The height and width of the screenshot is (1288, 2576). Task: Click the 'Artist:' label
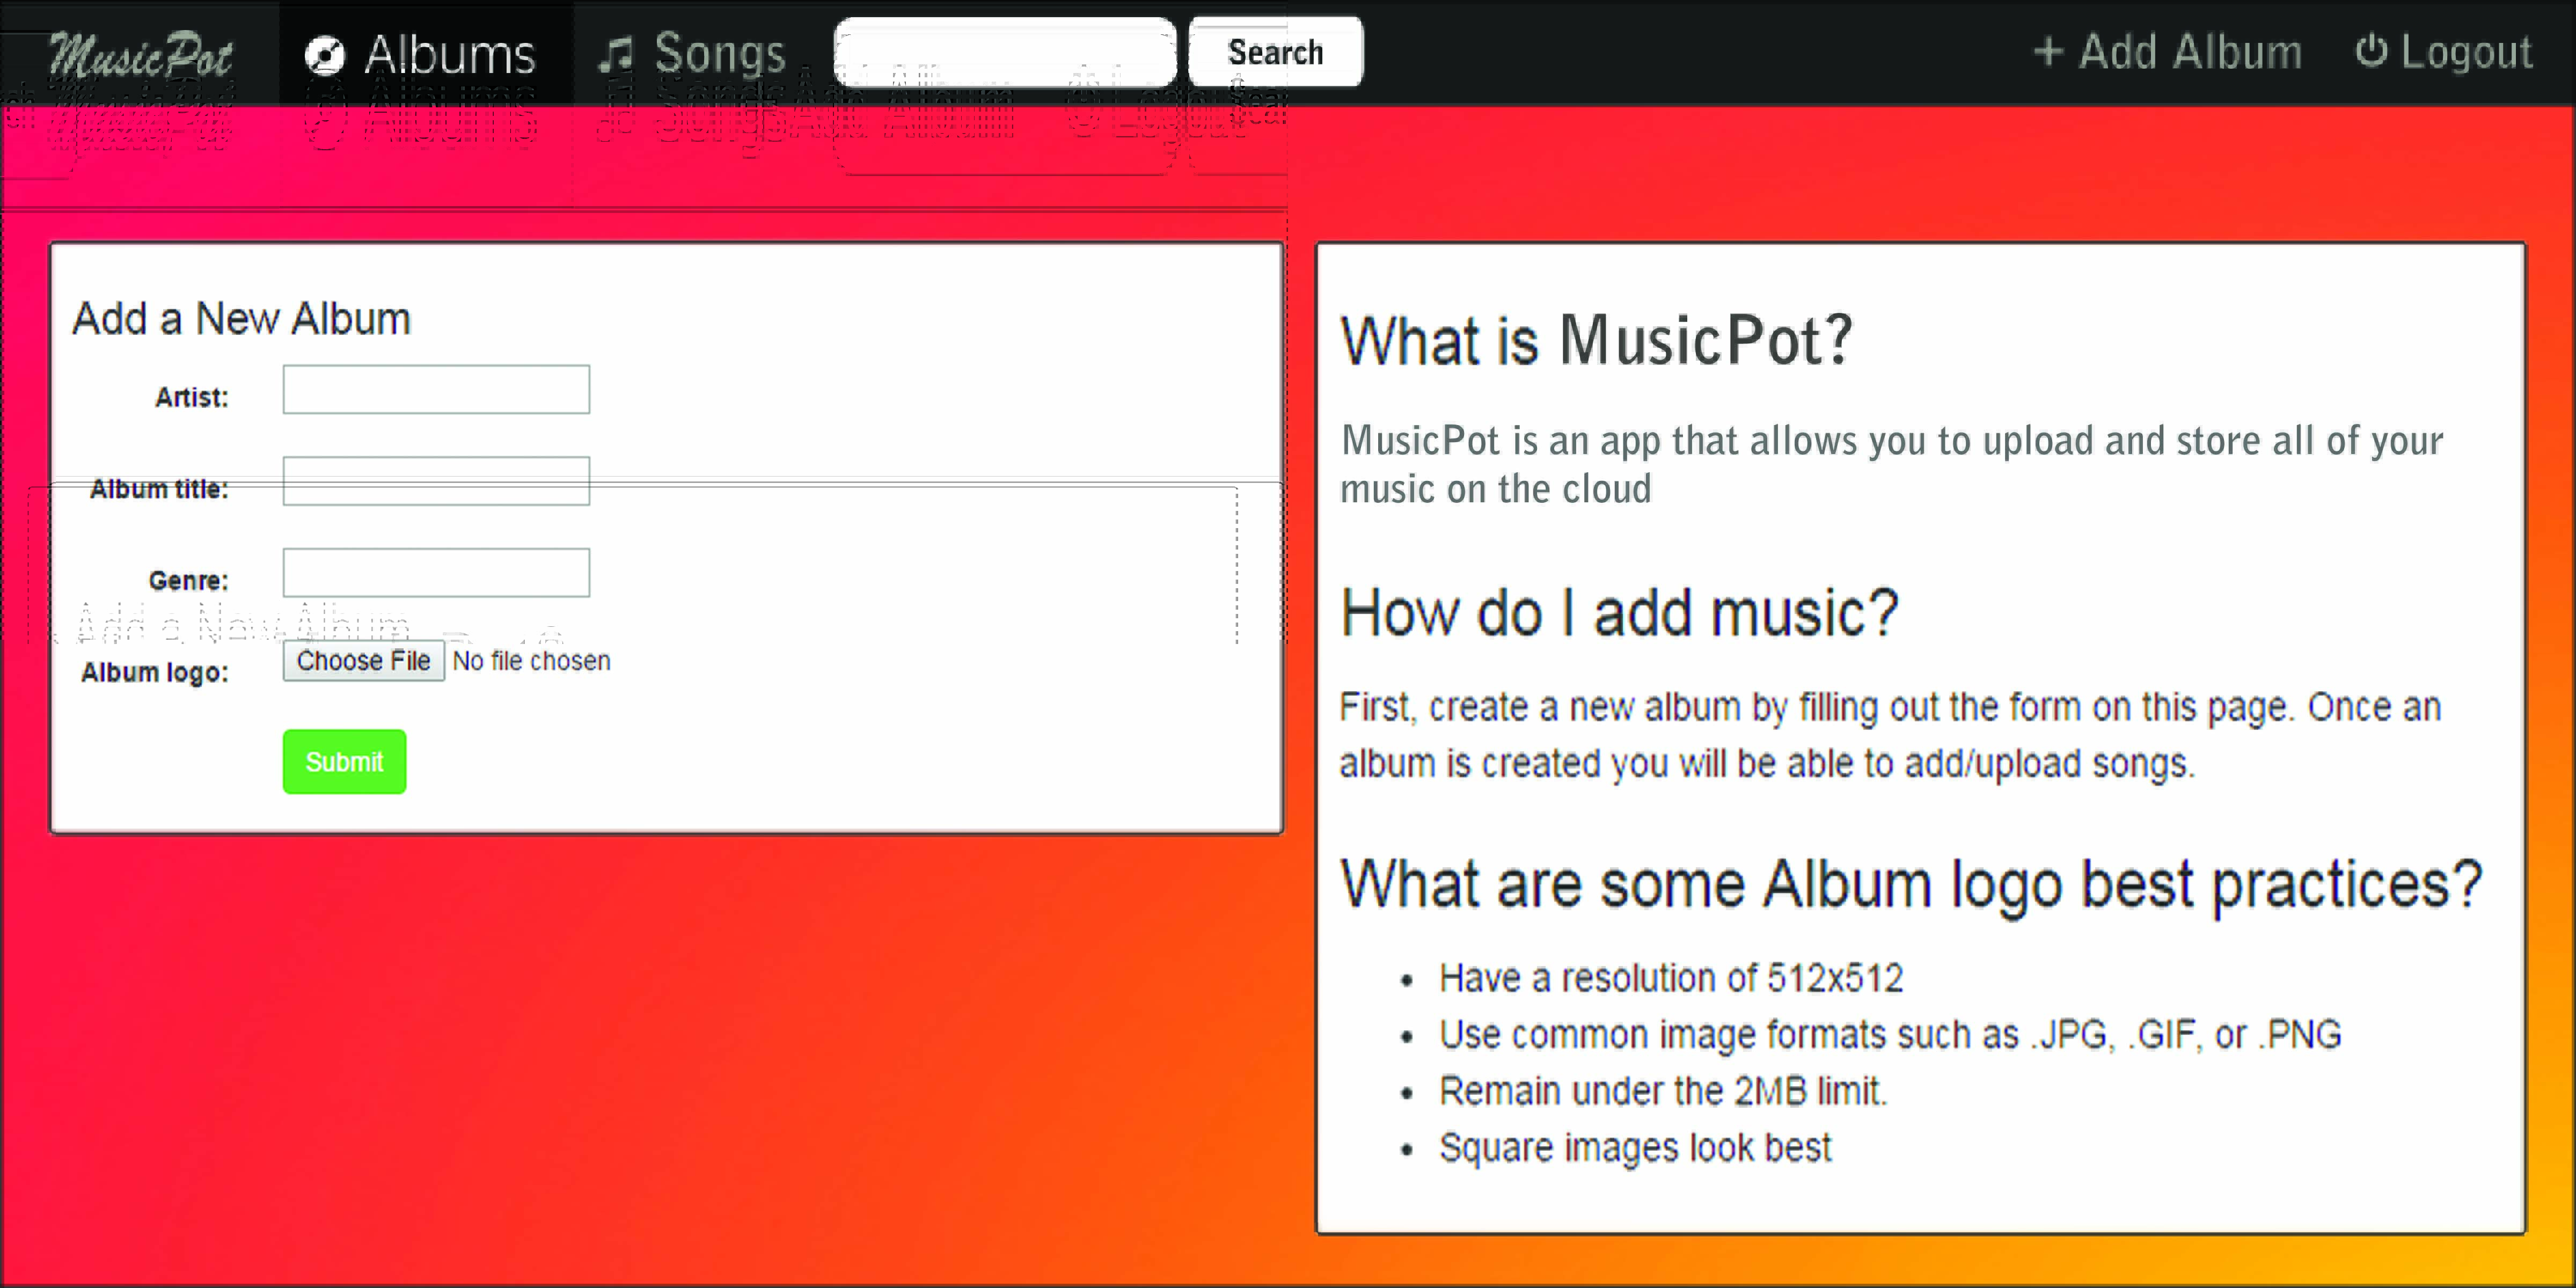coord(192,397)
